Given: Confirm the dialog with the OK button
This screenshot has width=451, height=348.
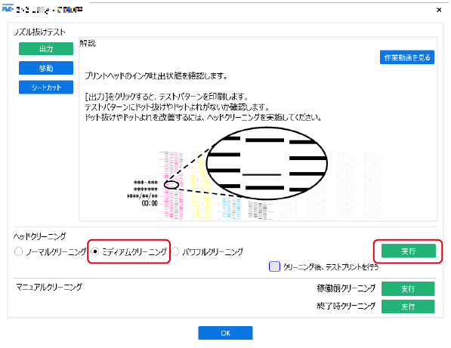Looking at the screenshot, I should point(225,333).
